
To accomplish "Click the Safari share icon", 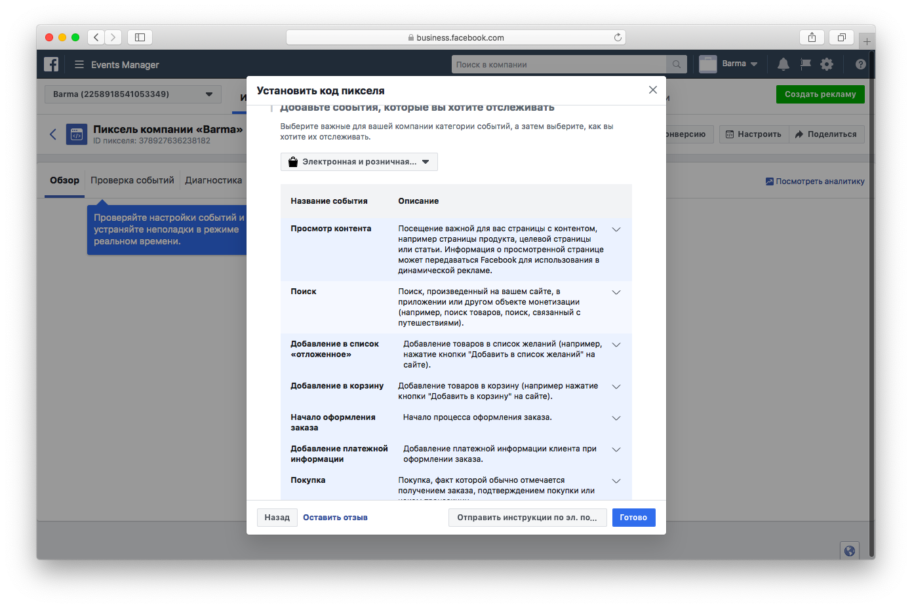I will (x=812, y=37).
